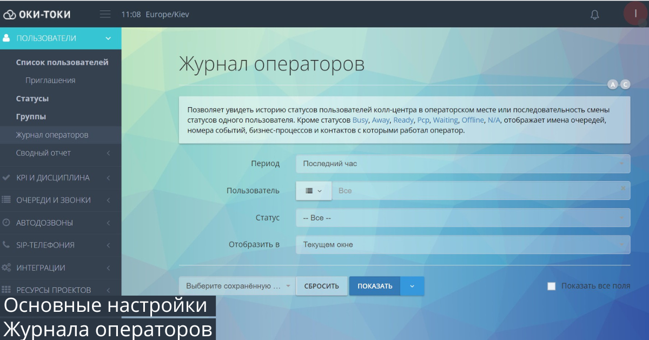The image size is (649, 340).
Task: Click the Пользователи person icon
Action: [6, 38]
